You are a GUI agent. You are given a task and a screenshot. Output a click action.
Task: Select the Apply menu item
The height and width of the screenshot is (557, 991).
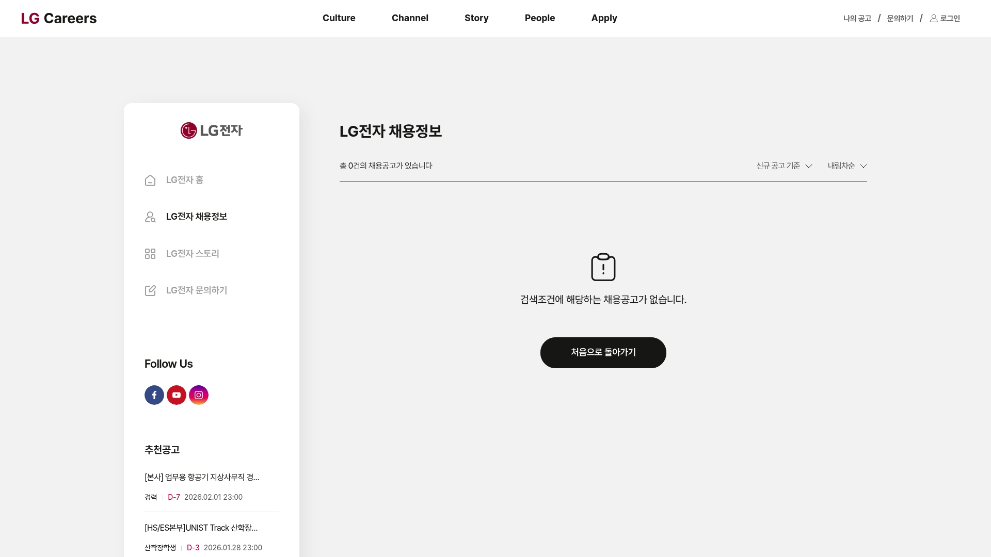coord(604,18)
